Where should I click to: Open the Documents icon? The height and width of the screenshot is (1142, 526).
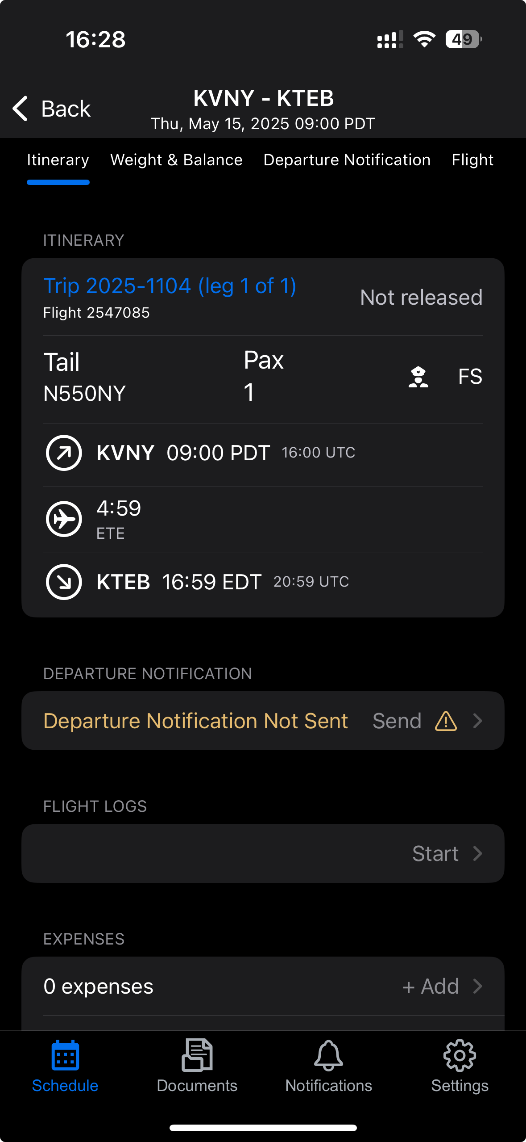click(197, 1055)
